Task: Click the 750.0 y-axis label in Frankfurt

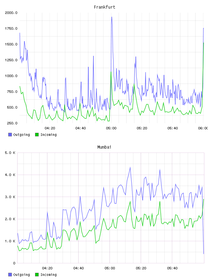Action: [x=12, y=92]
